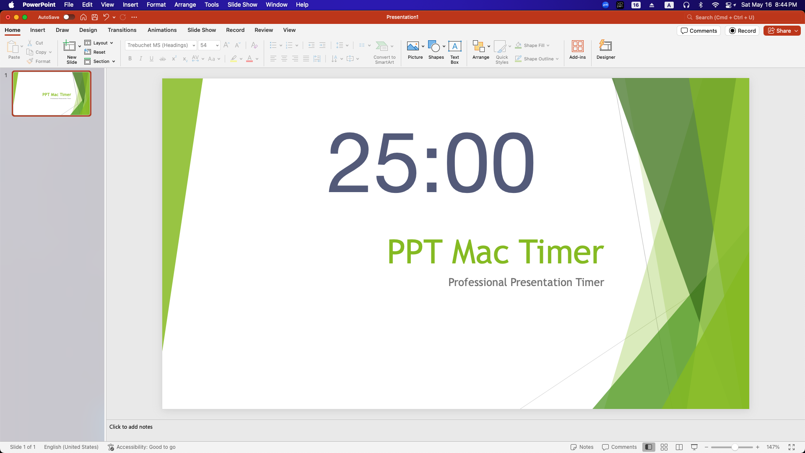This screenshot has width=805, height=453.
Task: Open the Shape Fill dropdown
Action: [548, 45]
